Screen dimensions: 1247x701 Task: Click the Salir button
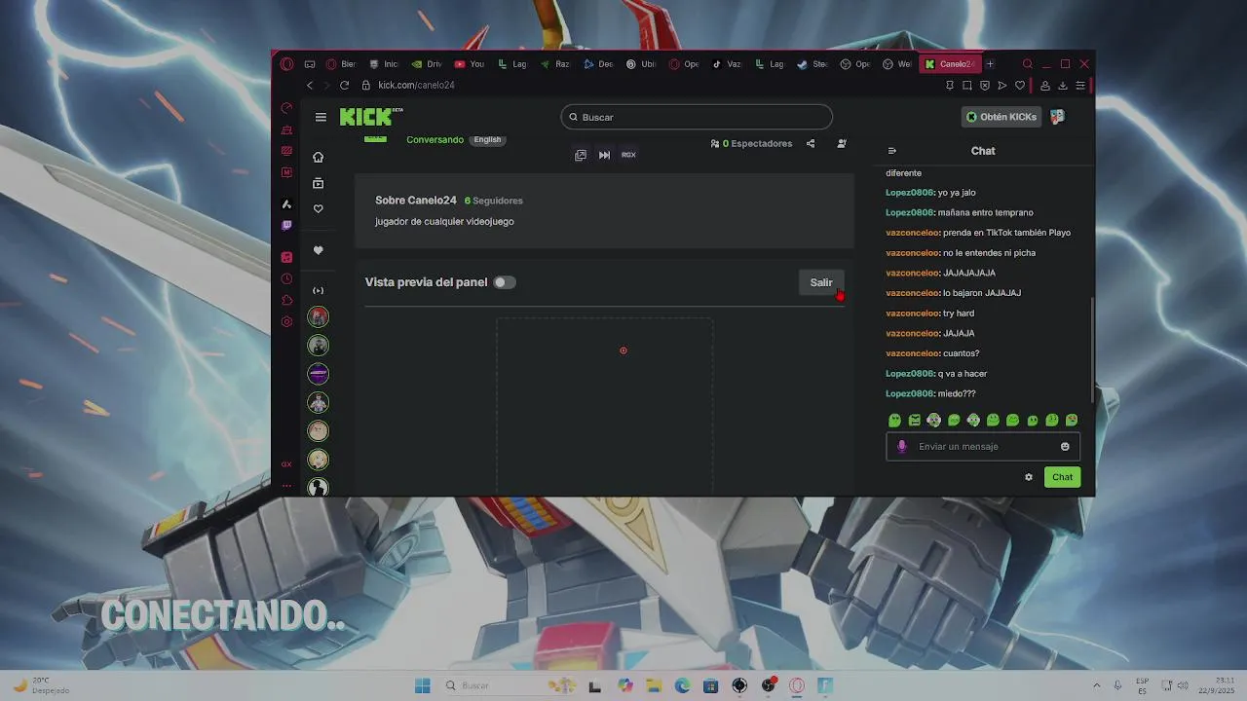coord(821,282)
